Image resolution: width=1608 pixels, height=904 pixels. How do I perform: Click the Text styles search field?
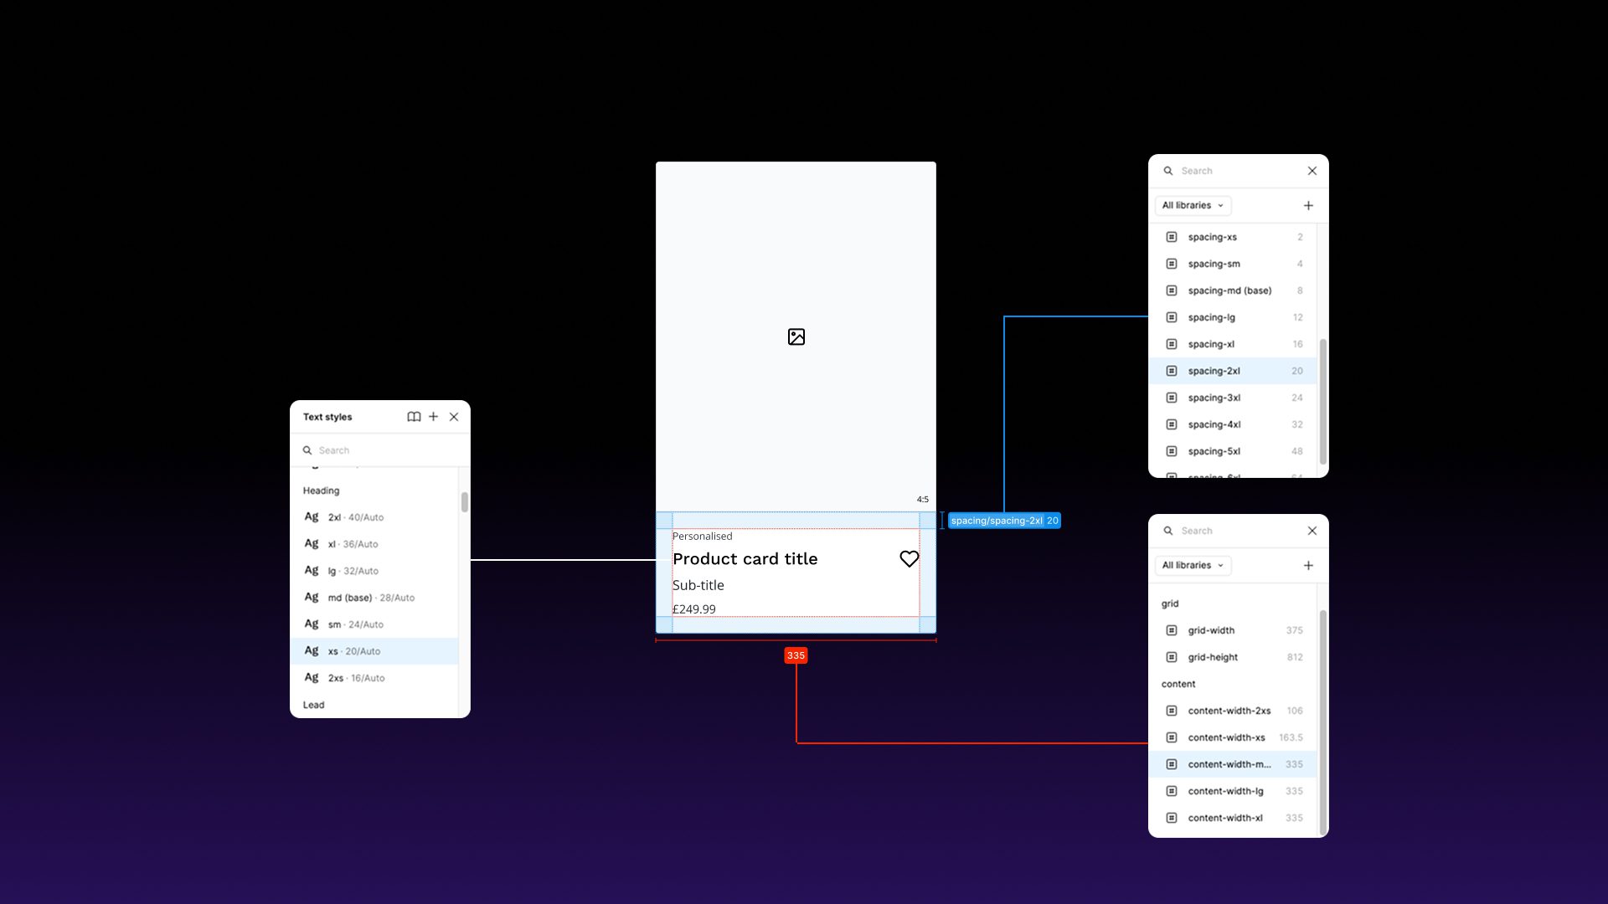tap(380, 450)
